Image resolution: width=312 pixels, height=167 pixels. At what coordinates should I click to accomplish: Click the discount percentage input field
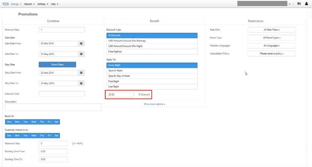click(120, 95)
